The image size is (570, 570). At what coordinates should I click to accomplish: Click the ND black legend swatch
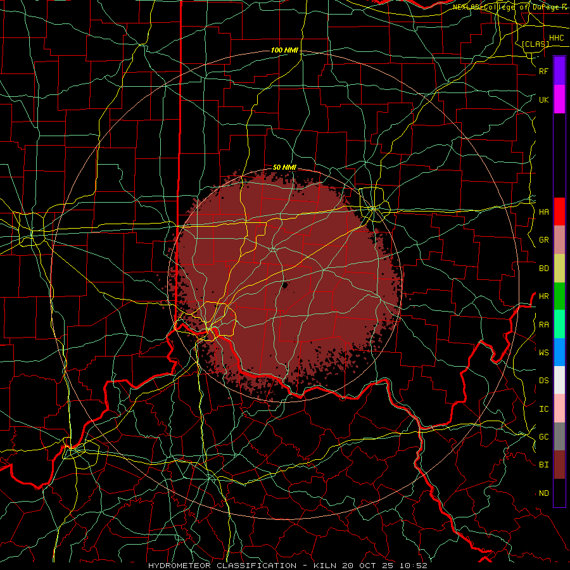pyautogui.click(x=559, y=493)
